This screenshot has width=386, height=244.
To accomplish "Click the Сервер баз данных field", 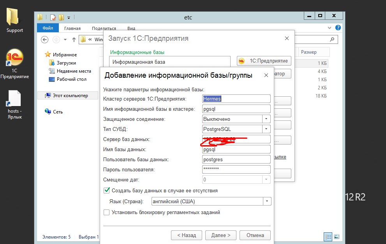I will click(236, 139).
